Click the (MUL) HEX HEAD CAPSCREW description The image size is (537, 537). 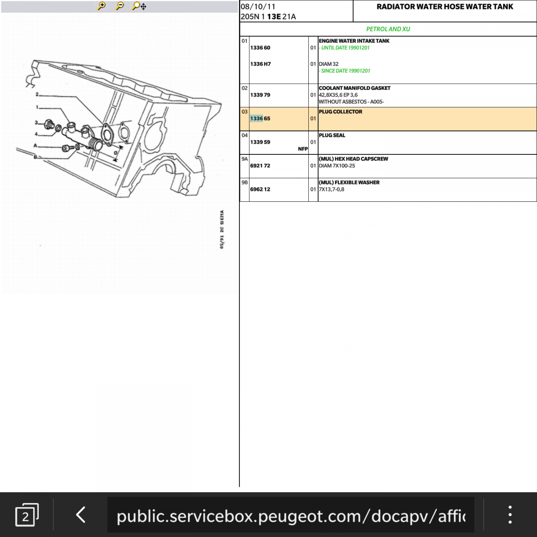354,159
